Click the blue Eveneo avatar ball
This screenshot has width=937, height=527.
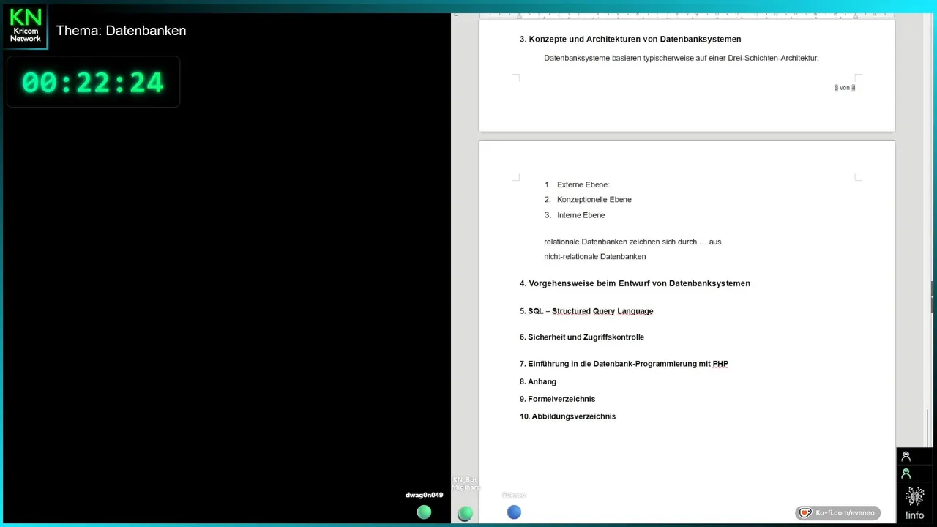point(514,512)
